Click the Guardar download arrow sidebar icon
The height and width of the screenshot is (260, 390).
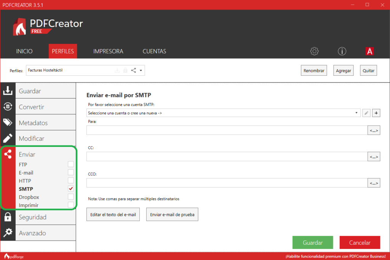click(8, 91)
